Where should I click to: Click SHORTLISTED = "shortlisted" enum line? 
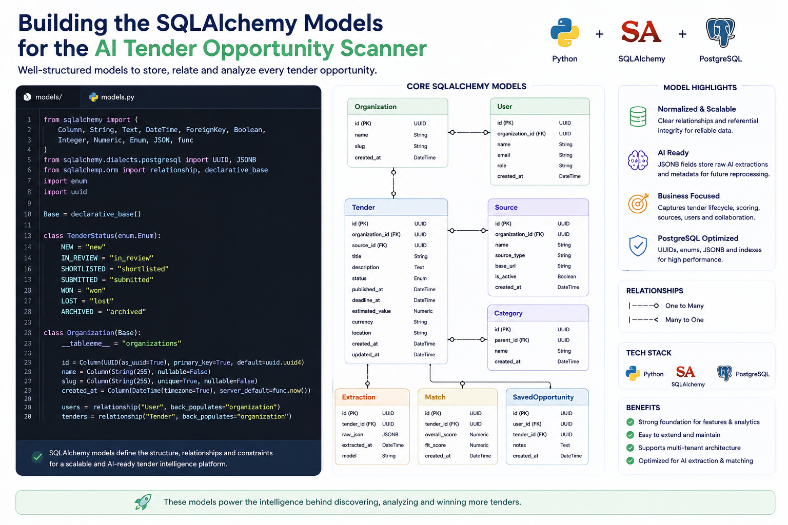point(115,269)
